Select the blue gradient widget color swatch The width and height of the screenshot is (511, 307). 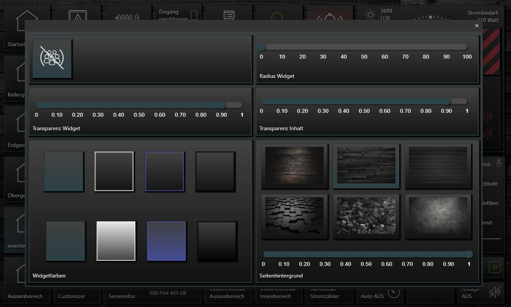coord(166,241)
